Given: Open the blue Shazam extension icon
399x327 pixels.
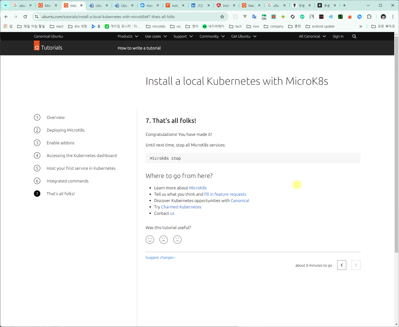Looking at the screenshot, I should click(x=359, y=17).
